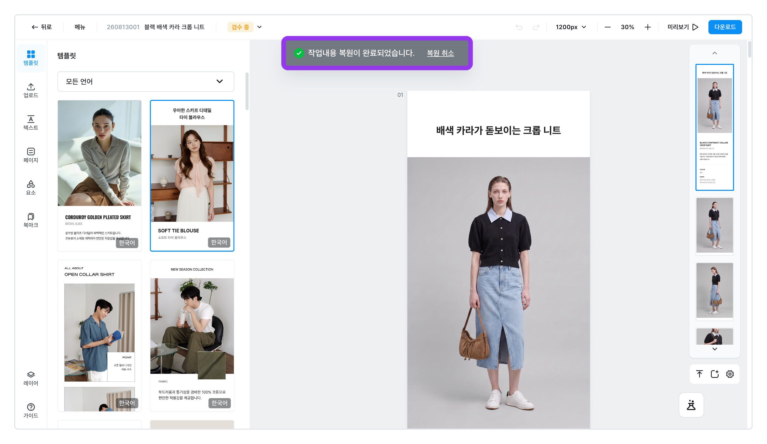Open the 페이지 page panel
The image size is (767, 444).
tap(31, 155)
